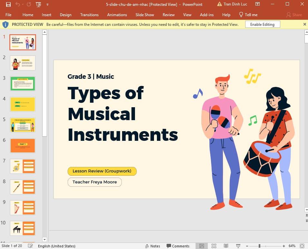Select slide 5 thumbnail

click(23, 125)
